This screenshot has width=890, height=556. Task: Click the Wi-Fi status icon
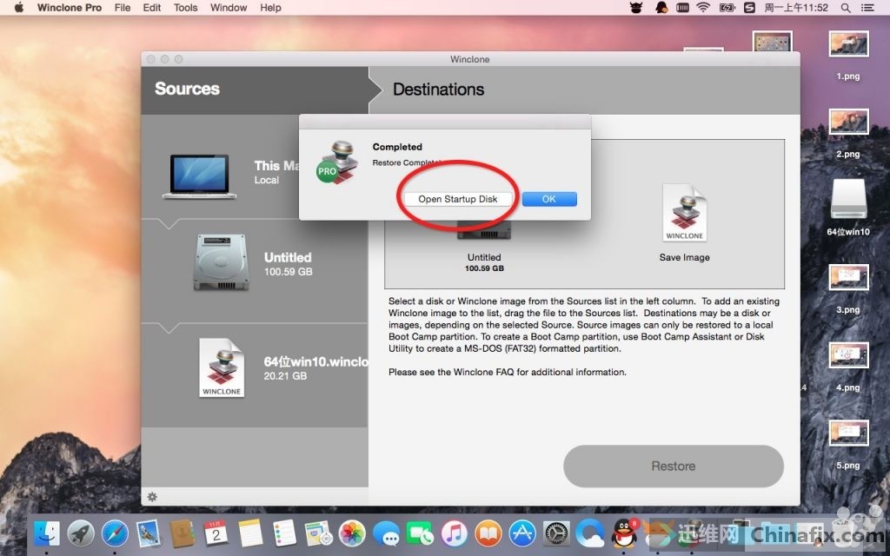[x=703, y=8]
